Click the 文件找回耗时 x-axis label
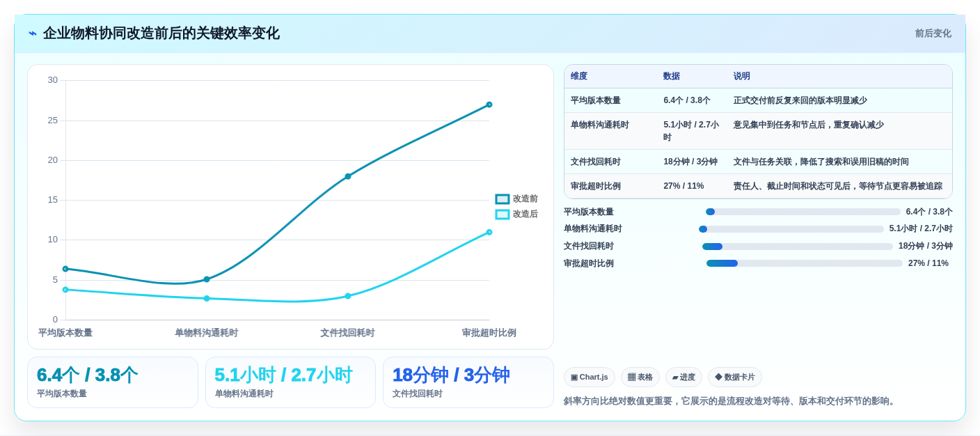This screenshot has width=980, height=436. coord(347,333)
